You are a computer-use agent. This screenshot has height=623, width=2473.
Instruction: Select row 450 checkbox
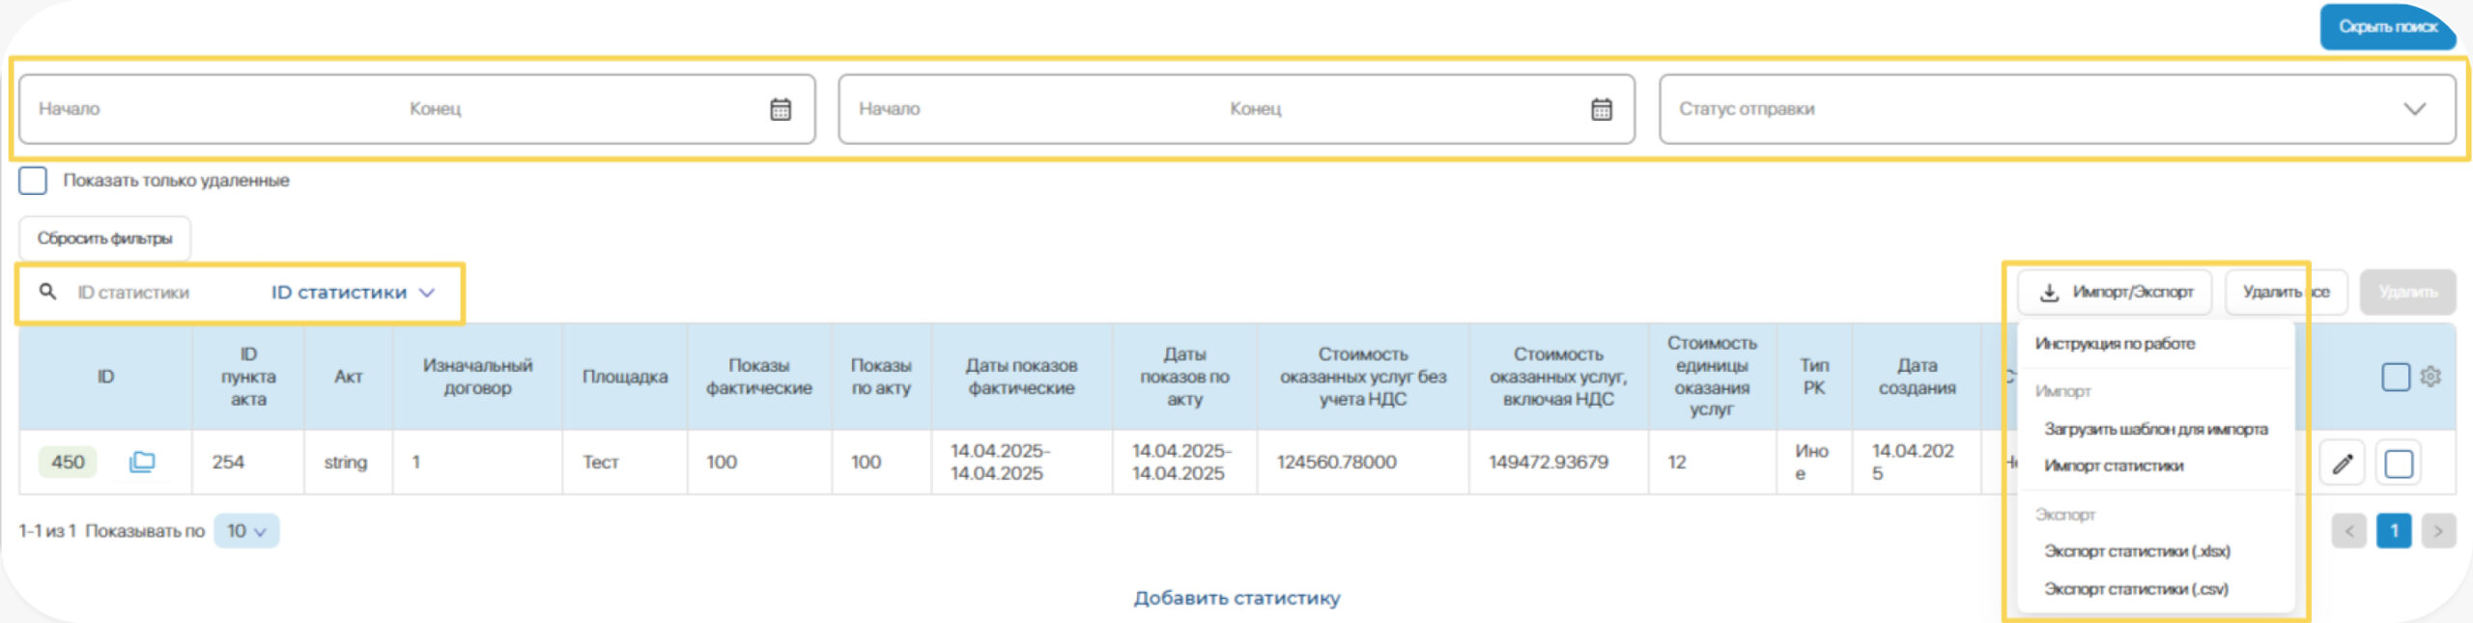pyautogui.click(x=2399, y=465)
